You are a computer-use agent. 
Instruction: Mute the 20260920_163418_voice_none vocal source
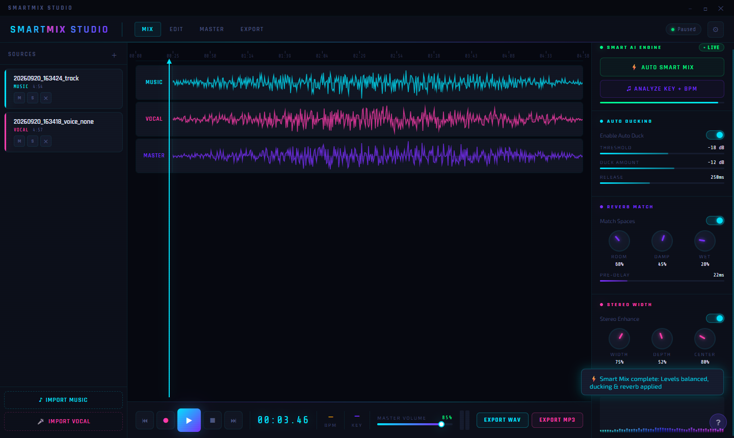tap(19, 141)
